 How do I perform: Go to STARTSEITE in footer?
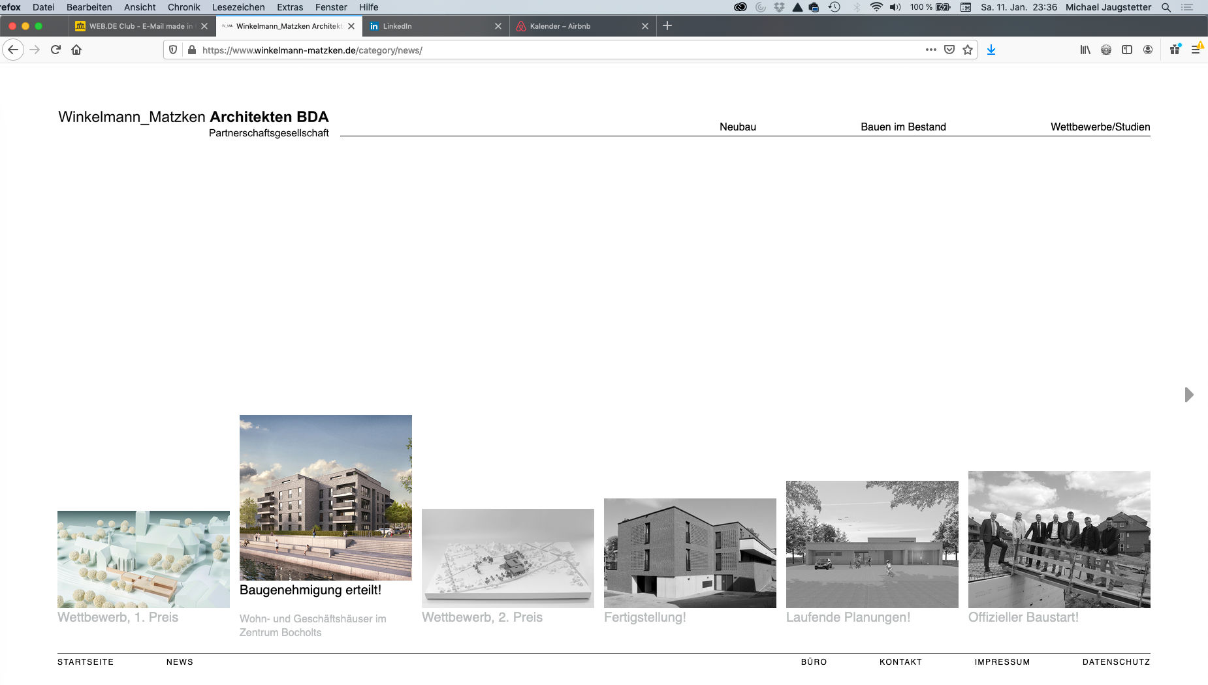[86, 662]
